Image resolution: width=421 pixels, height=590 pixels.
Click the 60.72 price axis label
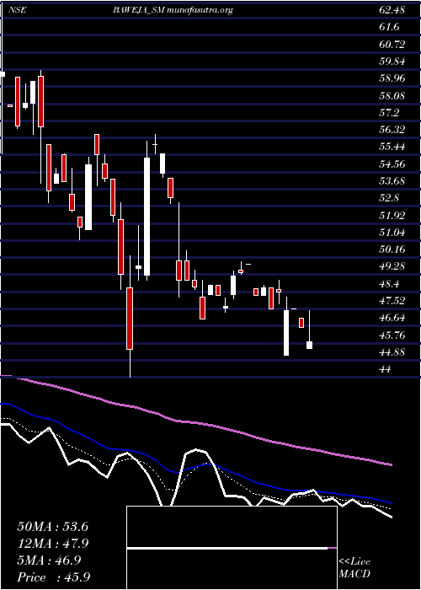(392, 45)
